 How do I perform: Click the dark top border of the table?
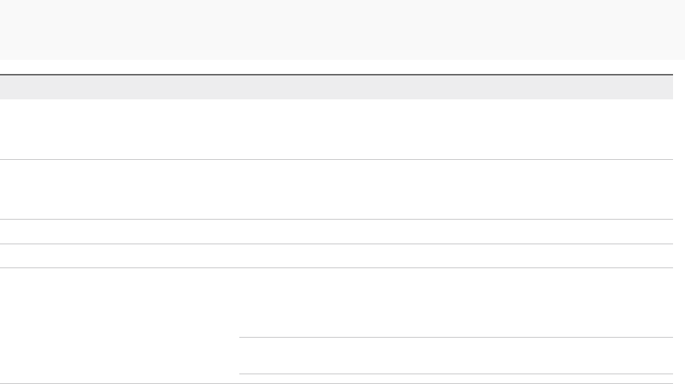(337, 75)
